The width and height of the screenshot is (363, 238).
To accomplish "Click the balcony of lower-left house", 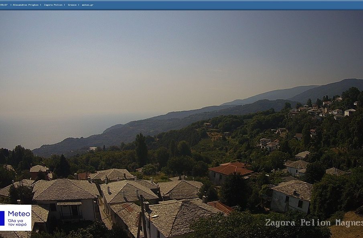I will pos(71,216).
